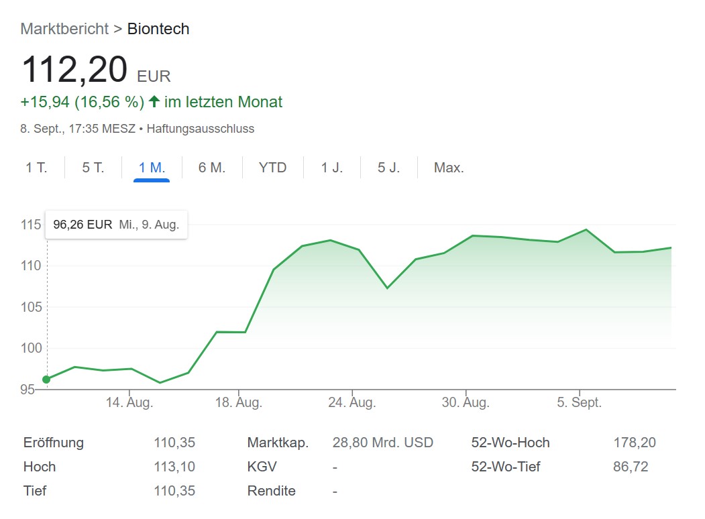
Task: Click the 5. Sept. axis label
Action: [x=579, y=402]
